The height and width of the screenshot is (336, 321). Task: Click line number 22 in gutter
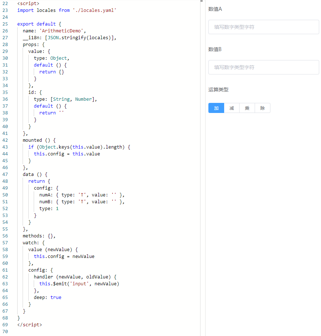(x=5, y=4)
